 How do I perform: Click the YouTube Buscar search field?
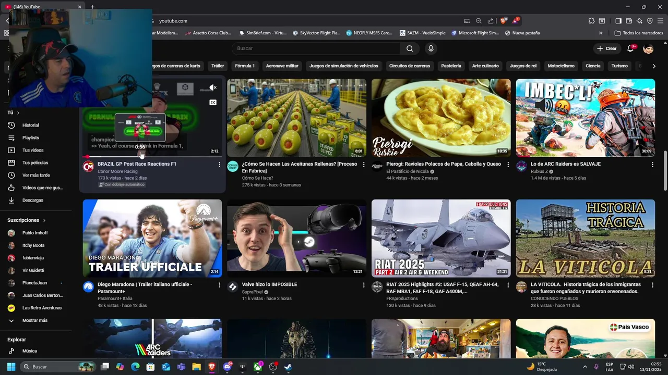click(316, 48)
